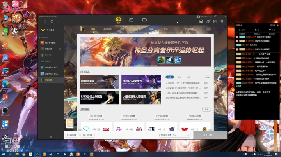Open 个人主页 in the sidebar
The image size is (281, 157).
(50, 30)
